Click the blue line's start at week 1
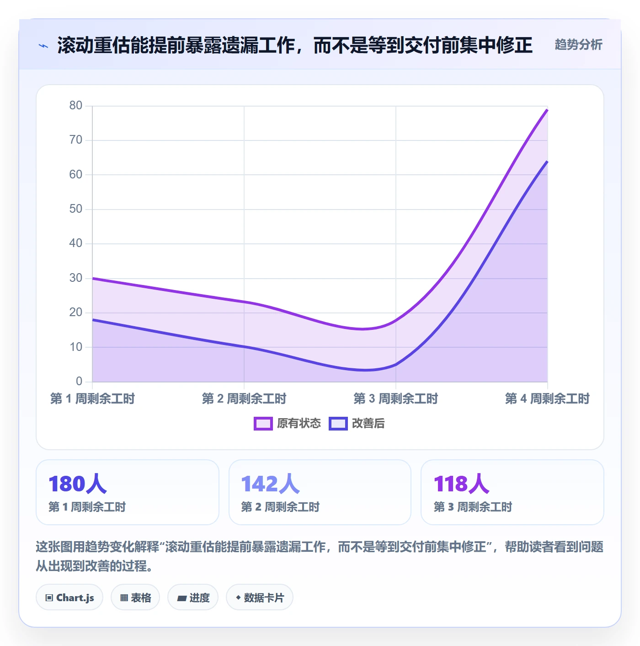Viewport: 640px width, 646px height. point(92,320)
